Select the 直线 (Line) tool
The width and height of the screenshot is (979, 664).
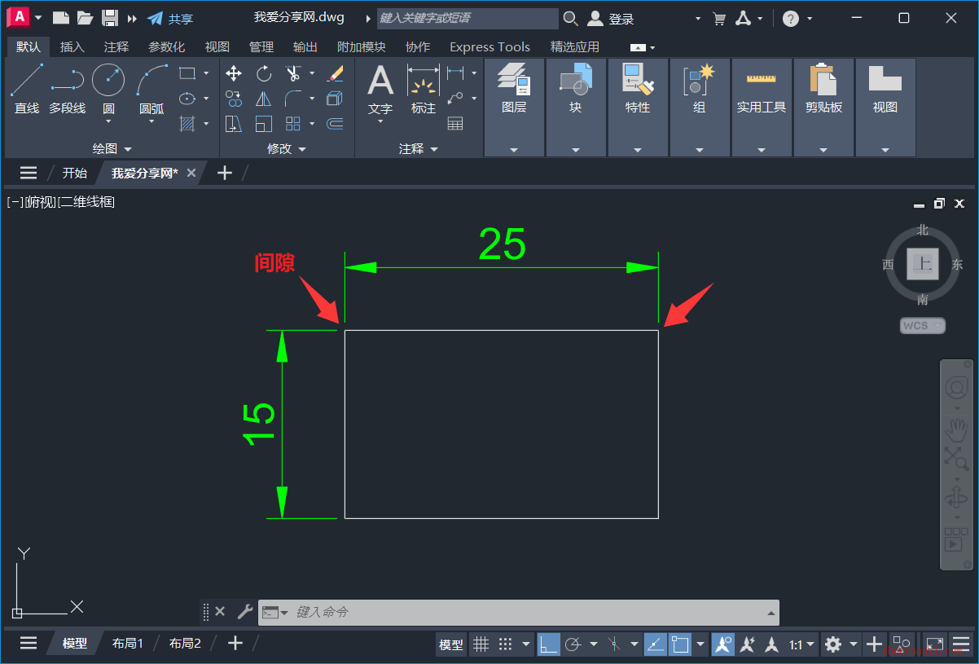click(27, 89)
